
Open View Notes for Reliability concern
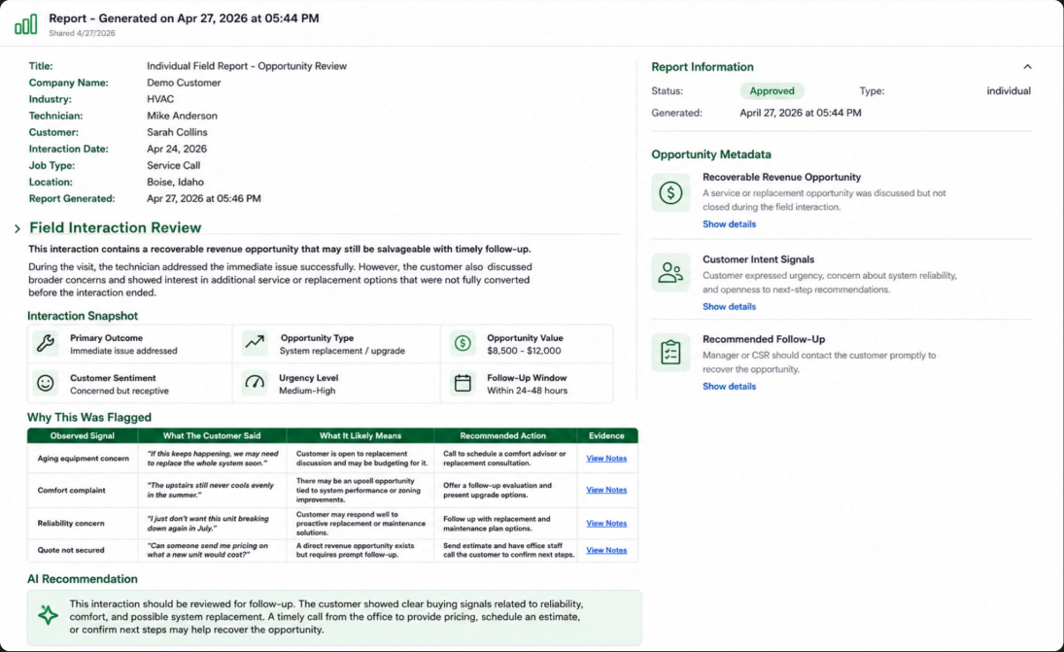pos(606,523)
